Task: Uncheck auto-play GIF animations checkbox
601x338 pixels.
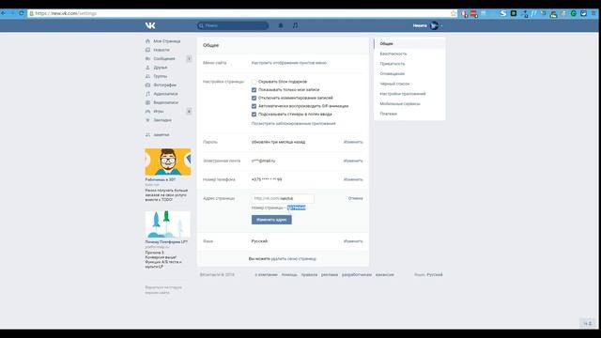Action: coord(254,106)
